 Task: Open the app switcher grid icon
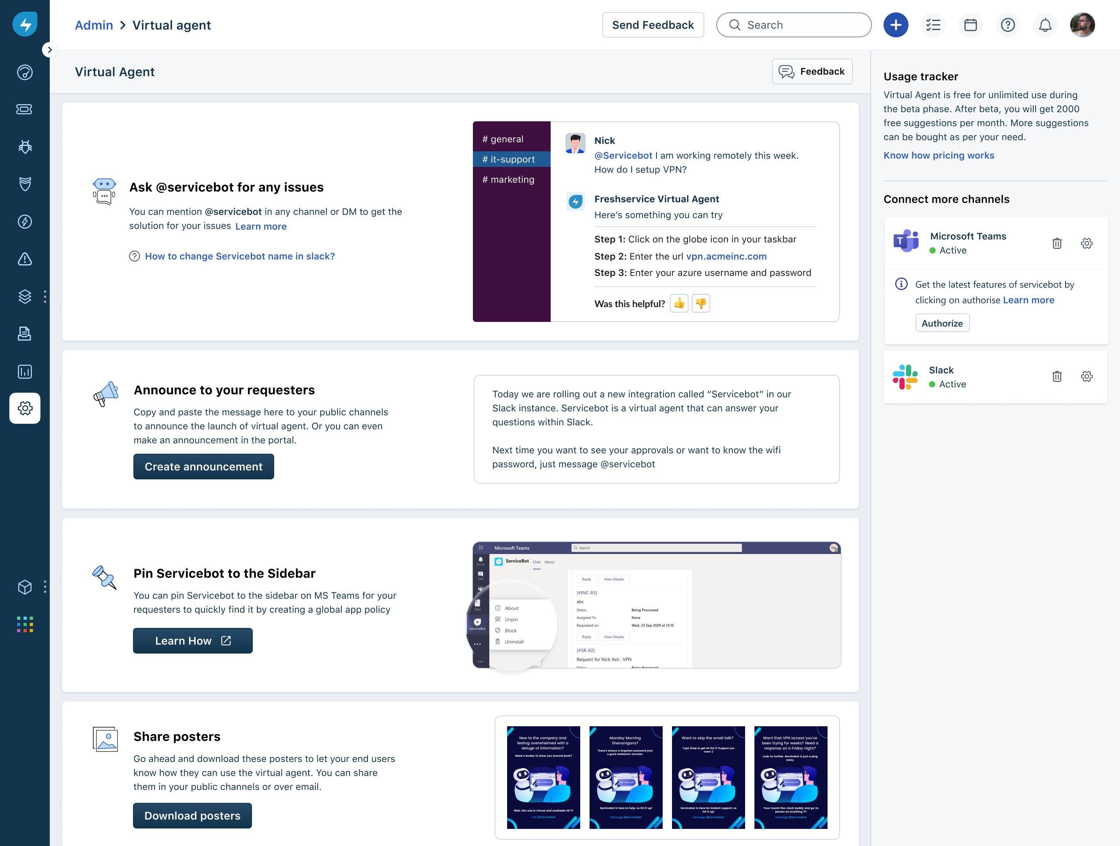pyautogui.click(x=24, y=624)
